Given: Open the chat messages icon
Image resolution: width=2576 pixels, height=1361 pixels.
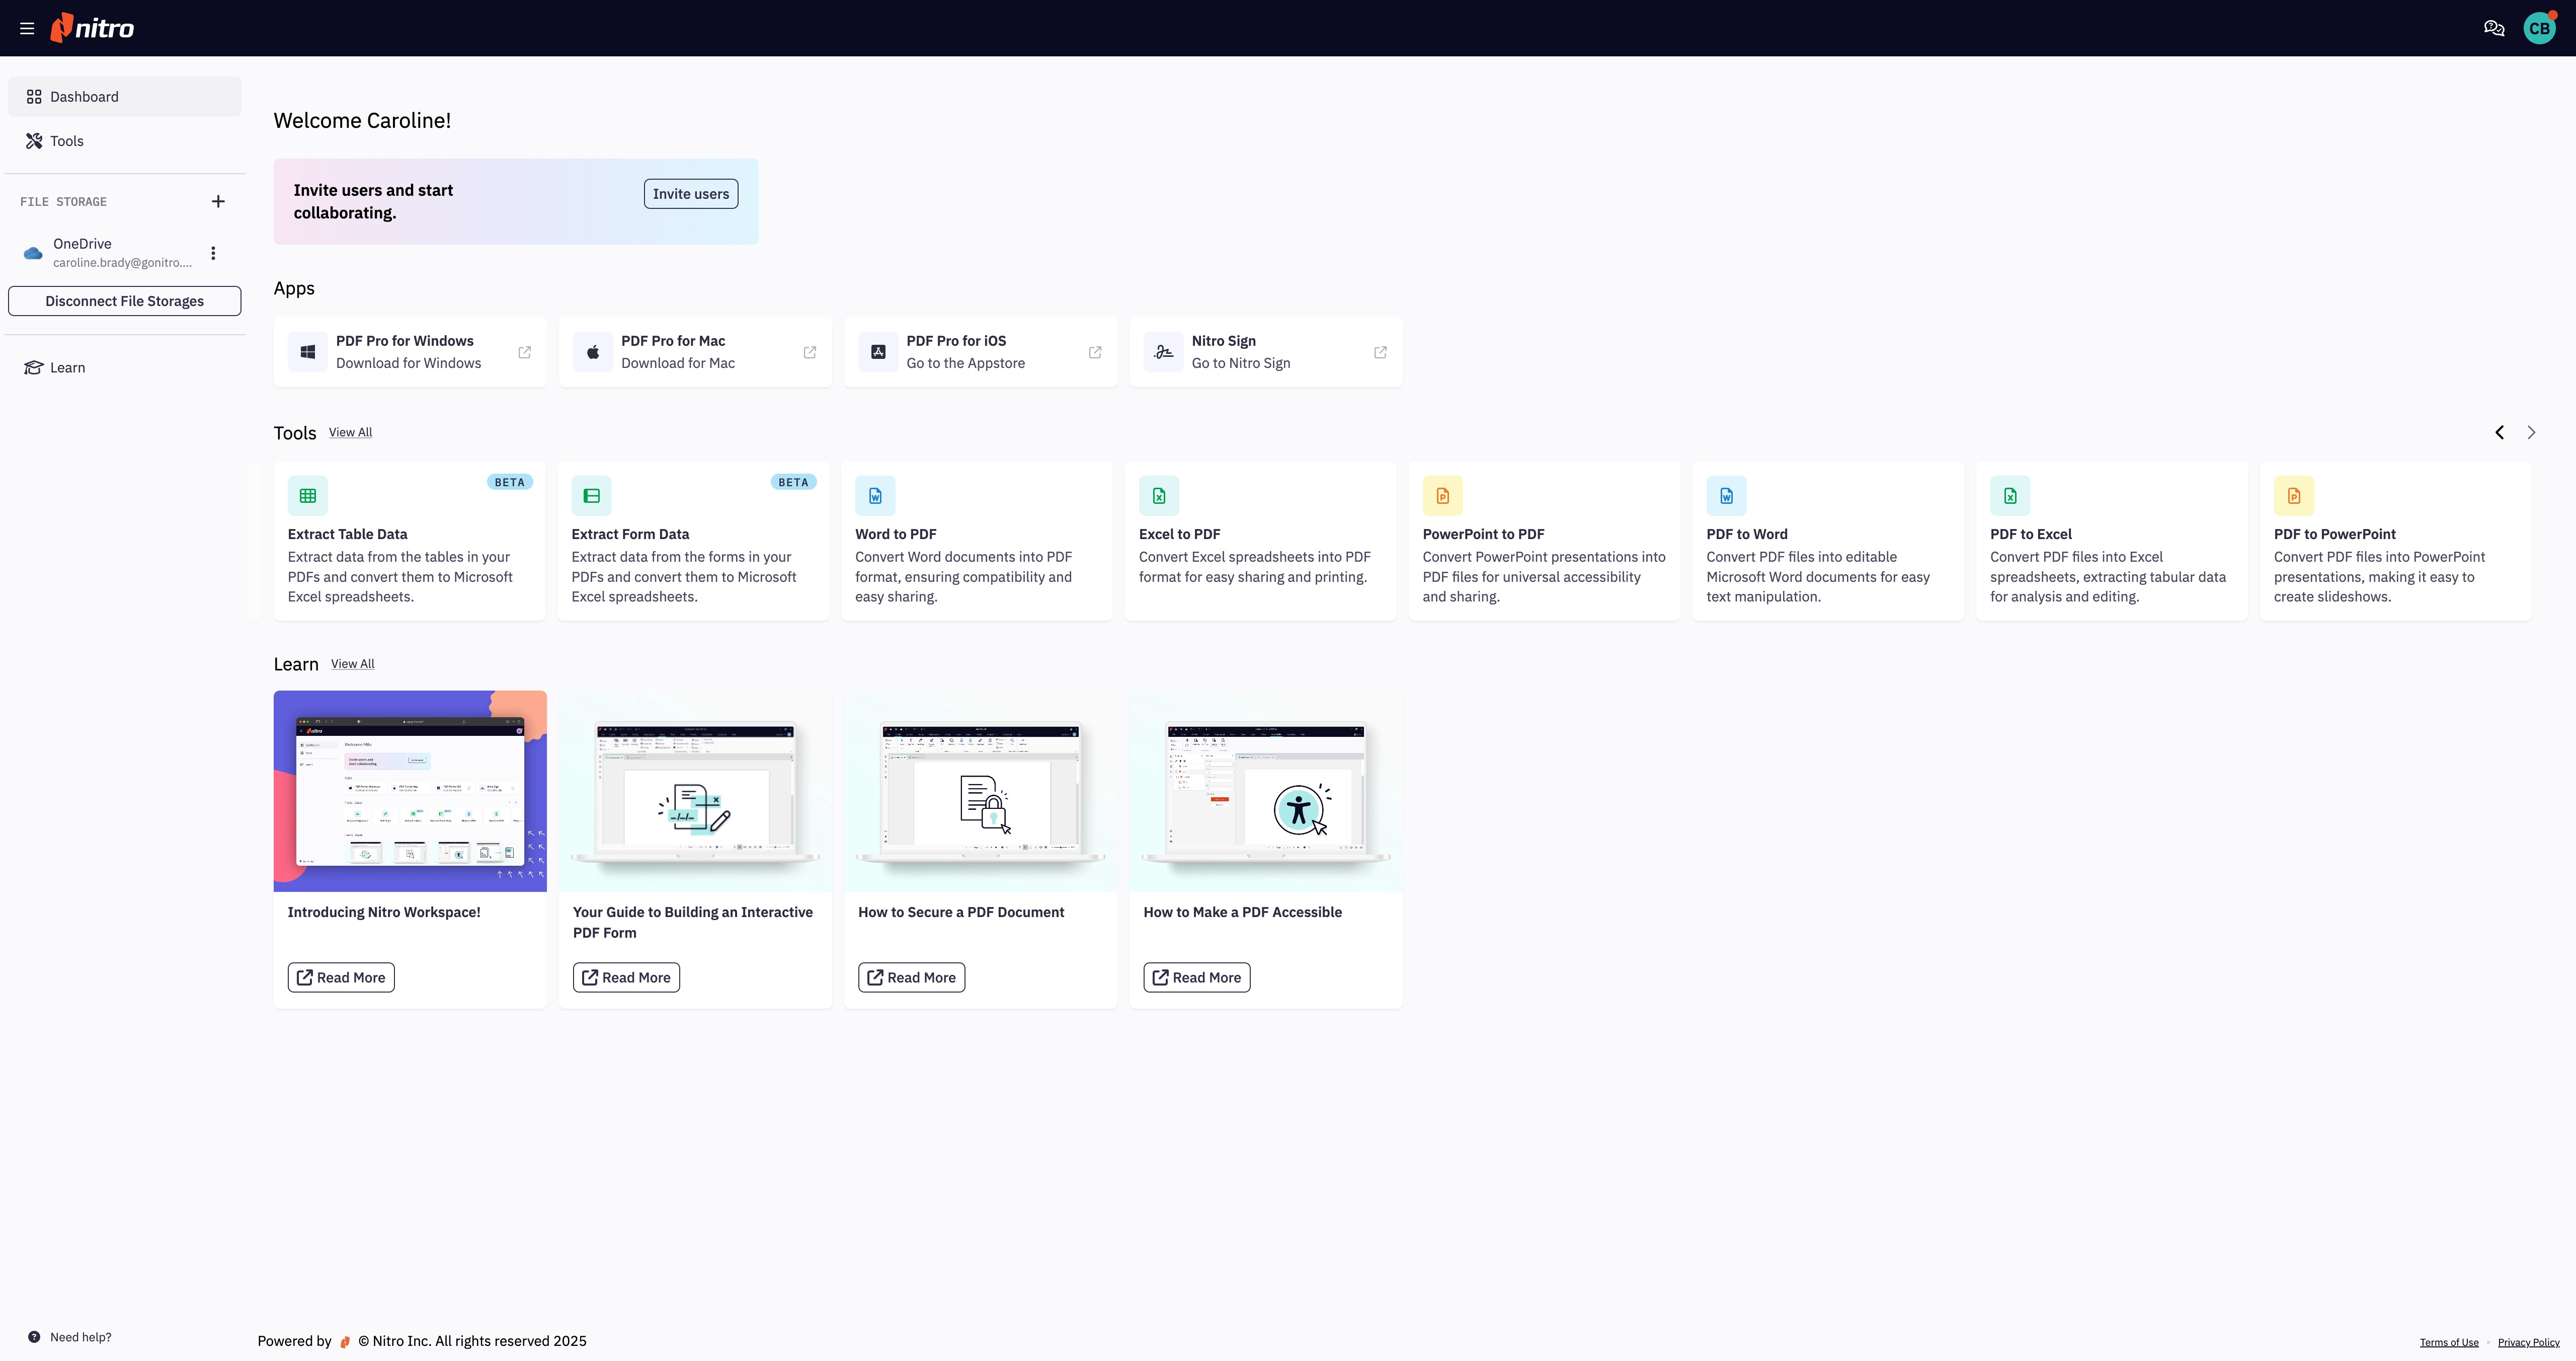Looking at the screenshot, I should (2494, 28).
